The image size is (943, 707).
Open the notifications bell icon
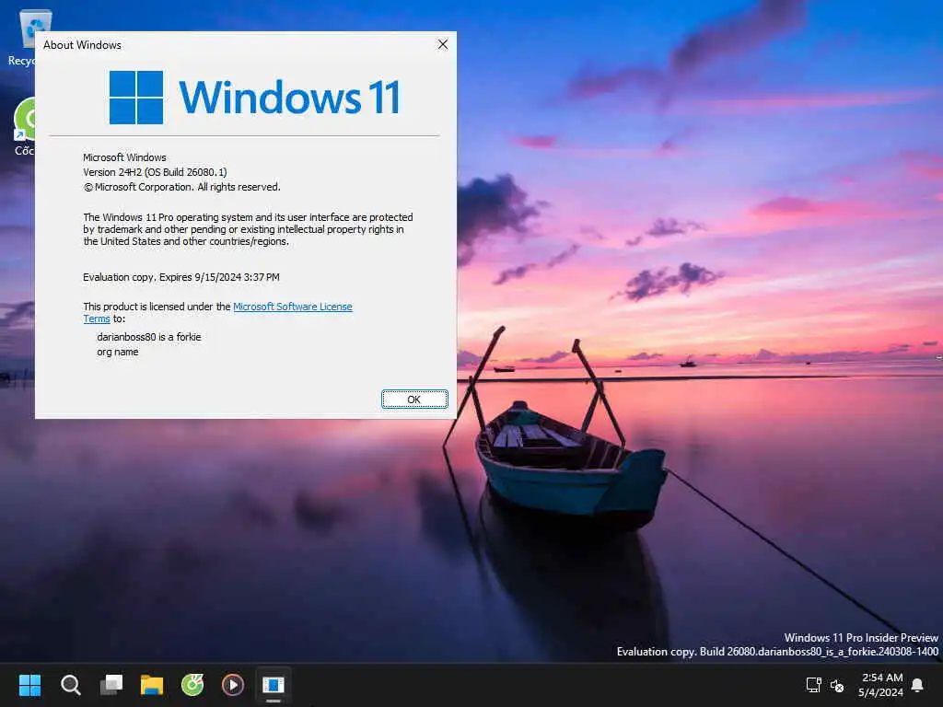(x=918, y=685)
